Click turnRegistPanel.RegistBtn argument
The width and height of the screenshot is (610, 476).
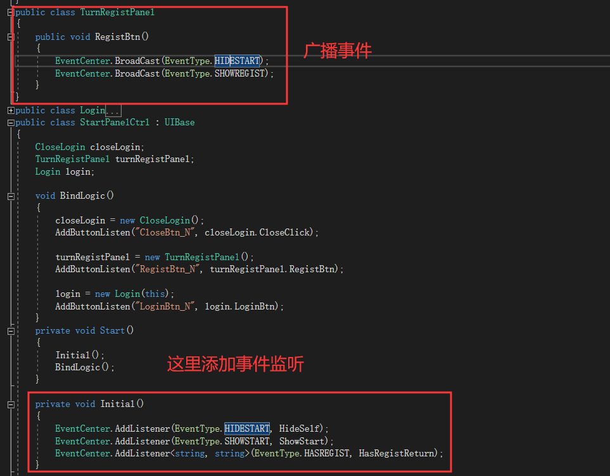point(272,269)
